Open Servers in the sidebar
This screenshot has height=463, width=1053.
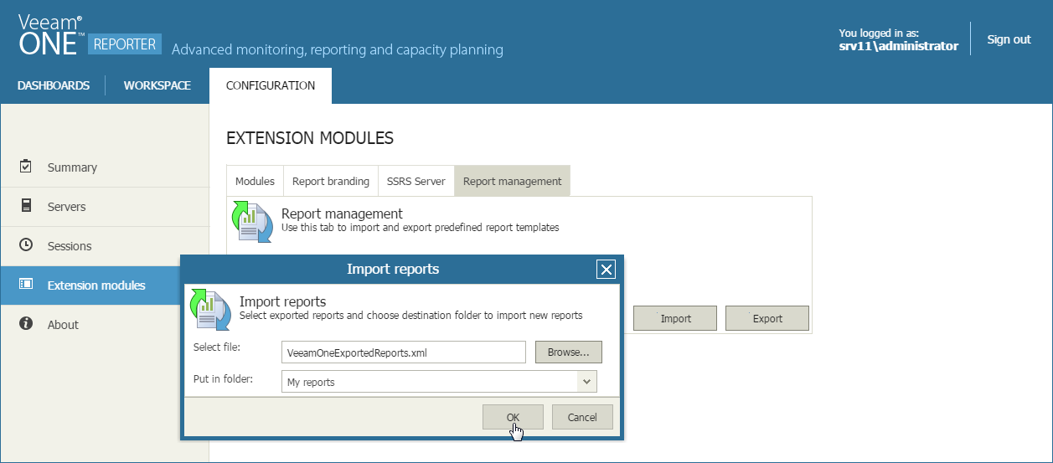click(104, 207)
